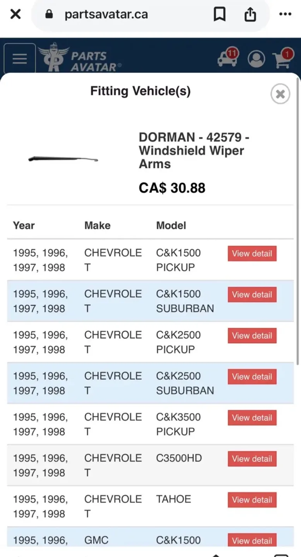301x557 pixels.
Task: Close the browser tab with X icon
Action: 15,15
